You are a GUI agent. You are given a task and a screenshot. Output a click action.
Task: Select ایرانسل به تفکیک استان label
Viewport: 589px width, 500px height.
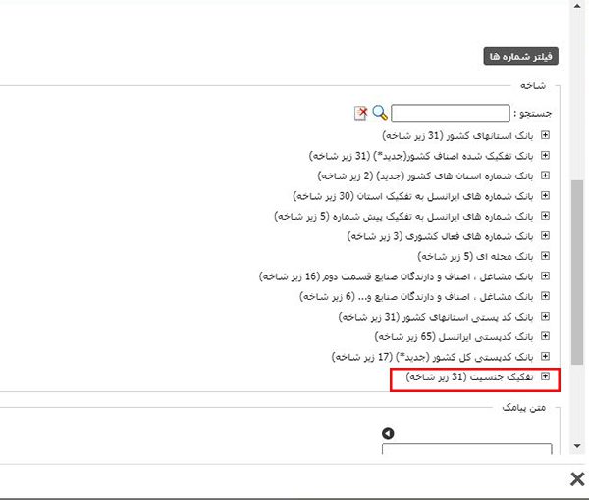click(x=413, y=196)
